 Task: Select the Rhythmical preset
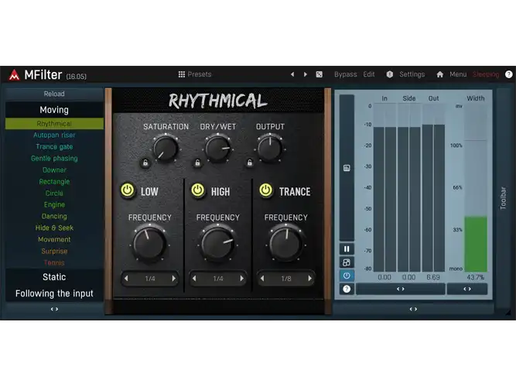[54, 124]
